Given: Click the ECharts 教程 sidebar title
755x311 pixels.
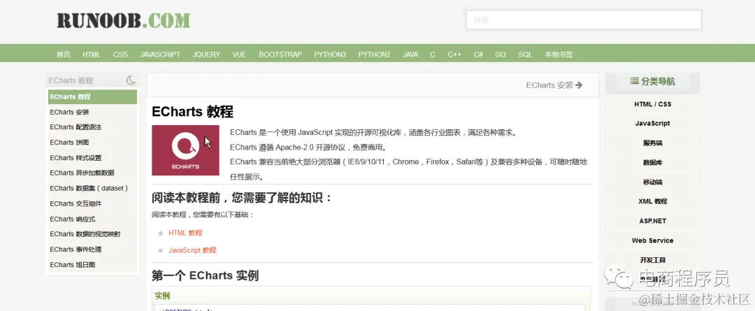Looking at the screenshot, I should [71, 80].
